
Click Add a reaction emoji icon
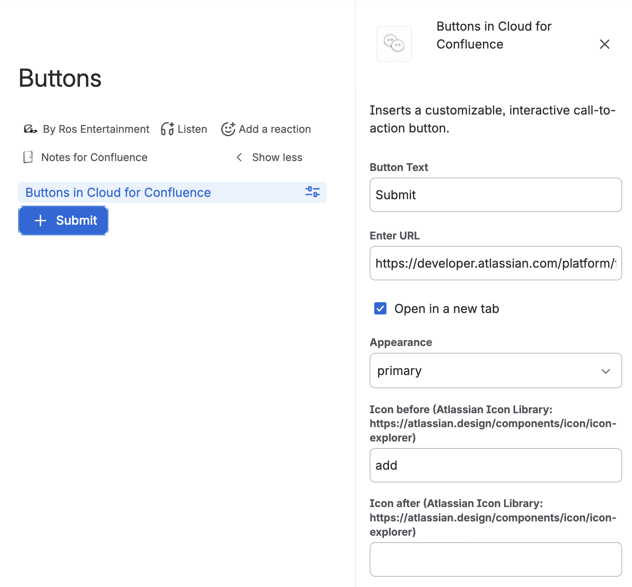228,129
